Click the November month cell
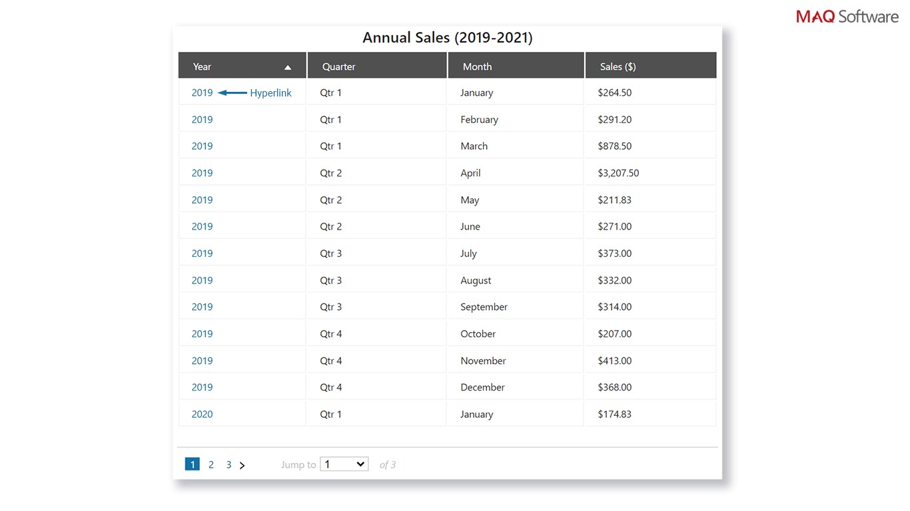Image resolution: width=910 pixels, height=511 pixels. [483, 361]
